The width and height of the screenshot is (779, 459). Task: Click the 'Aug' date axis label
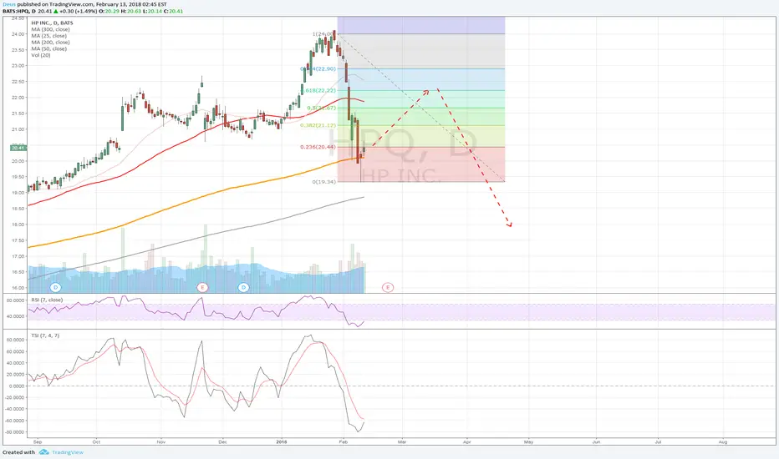[x=723, y=441]
